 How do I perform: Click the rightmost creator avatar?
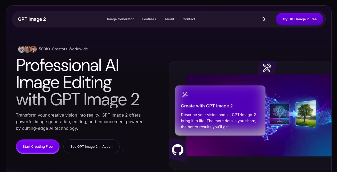33,49
